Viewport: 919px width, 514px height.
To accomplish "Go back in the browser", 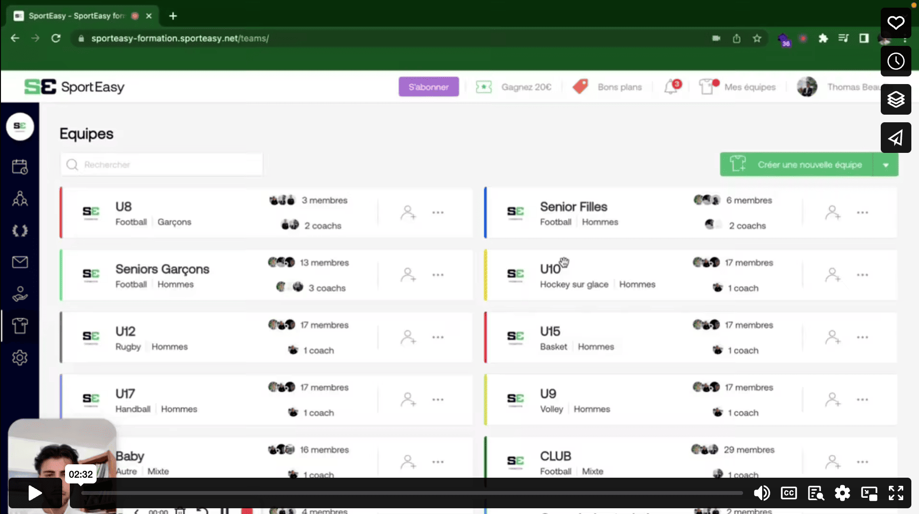I will 15,38.
